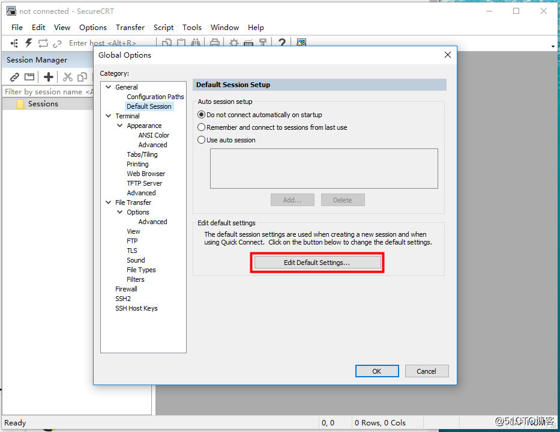560x432 pixels.
Task: Click the Print icon in toolbar
Action: click(215, 43)
